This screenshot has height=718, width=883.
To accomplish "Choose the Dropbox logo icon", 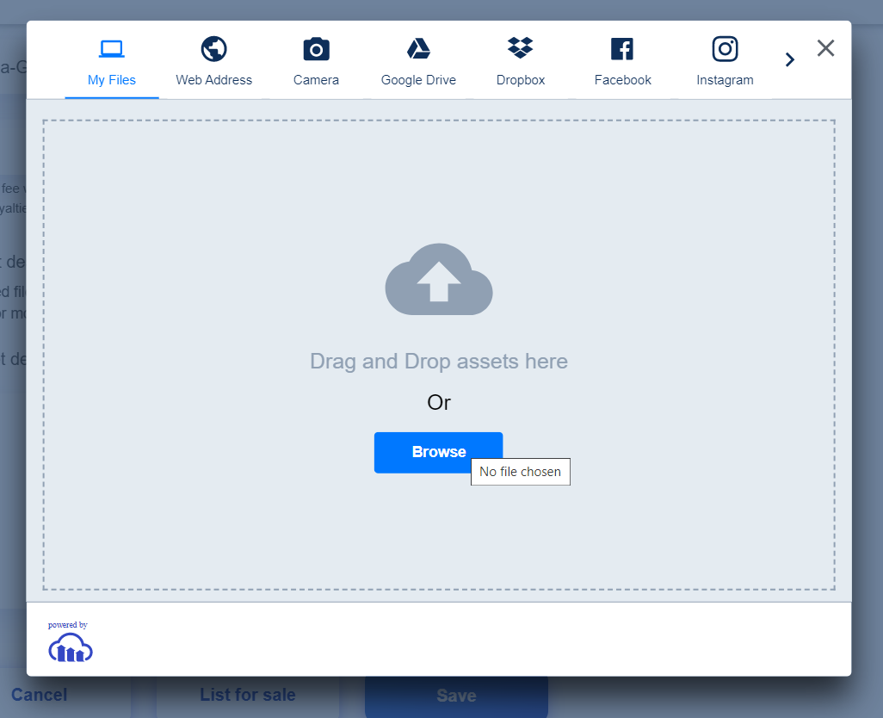I will [521, 48].
